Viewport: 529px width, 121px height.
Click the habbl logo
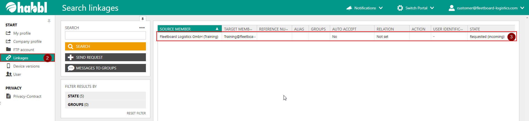[26, 7]
